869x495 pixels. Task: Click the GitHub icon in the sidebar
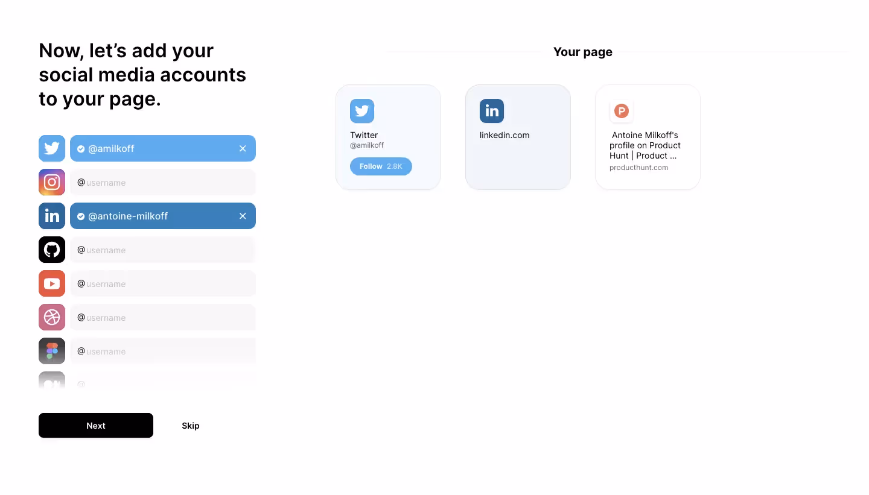[x=51, y=250]
